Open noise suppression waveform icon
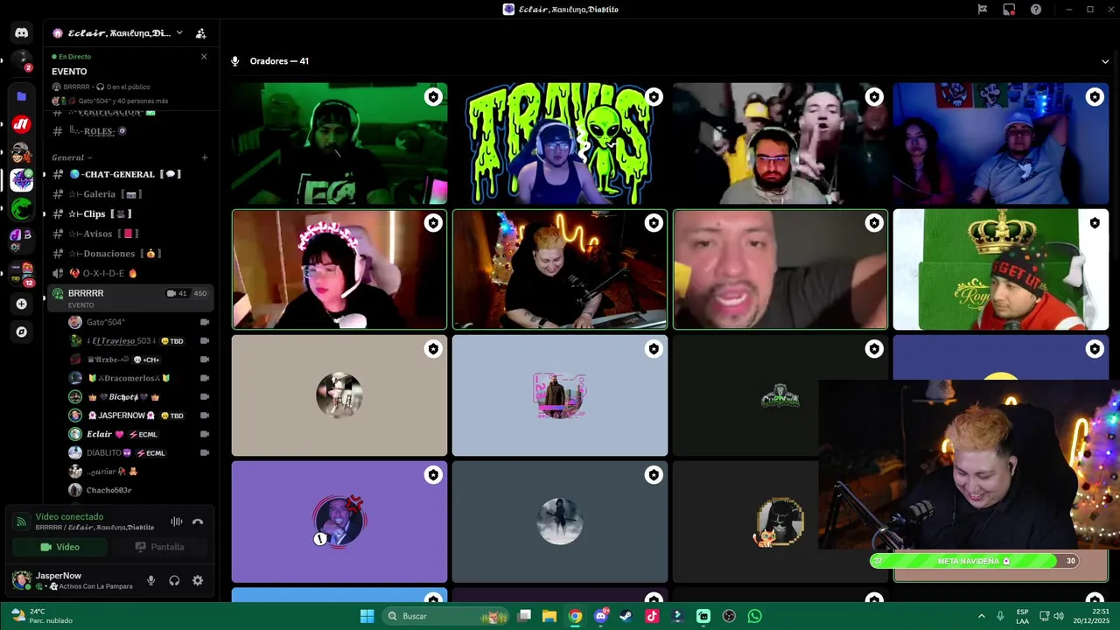 point(177,521)
